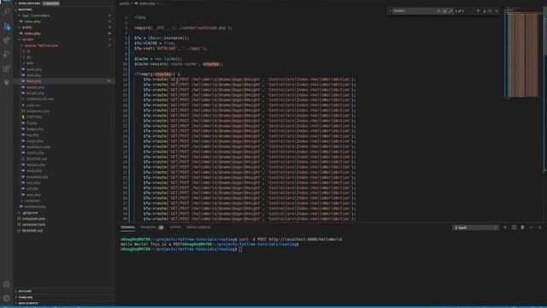Go to next match in find widget
547x308 pixels.
(485, 11)
